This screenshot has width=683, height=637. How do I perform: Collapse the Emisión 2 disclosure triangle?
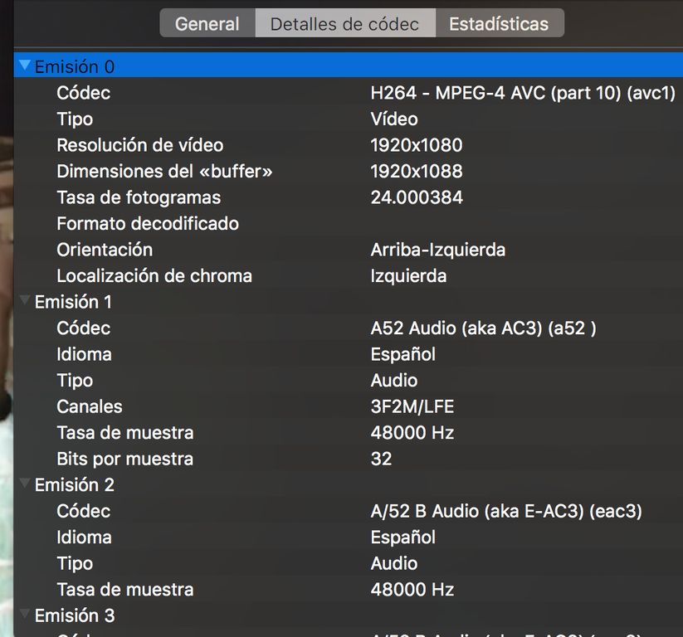click(x=25, y=484)
